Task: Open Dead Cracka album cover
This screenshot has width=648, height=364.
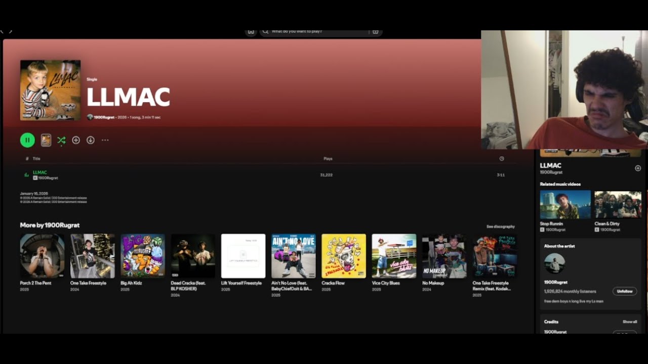Action: click(193, 256)
